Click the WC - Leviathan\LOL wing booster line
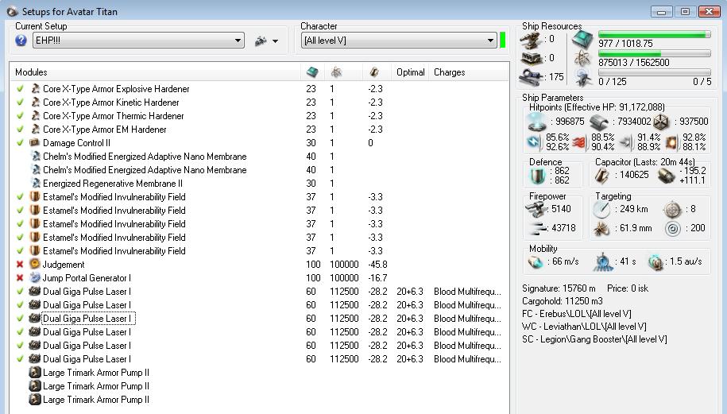The image size is (727, 414). pyautogui.click(x=584, y=327)
